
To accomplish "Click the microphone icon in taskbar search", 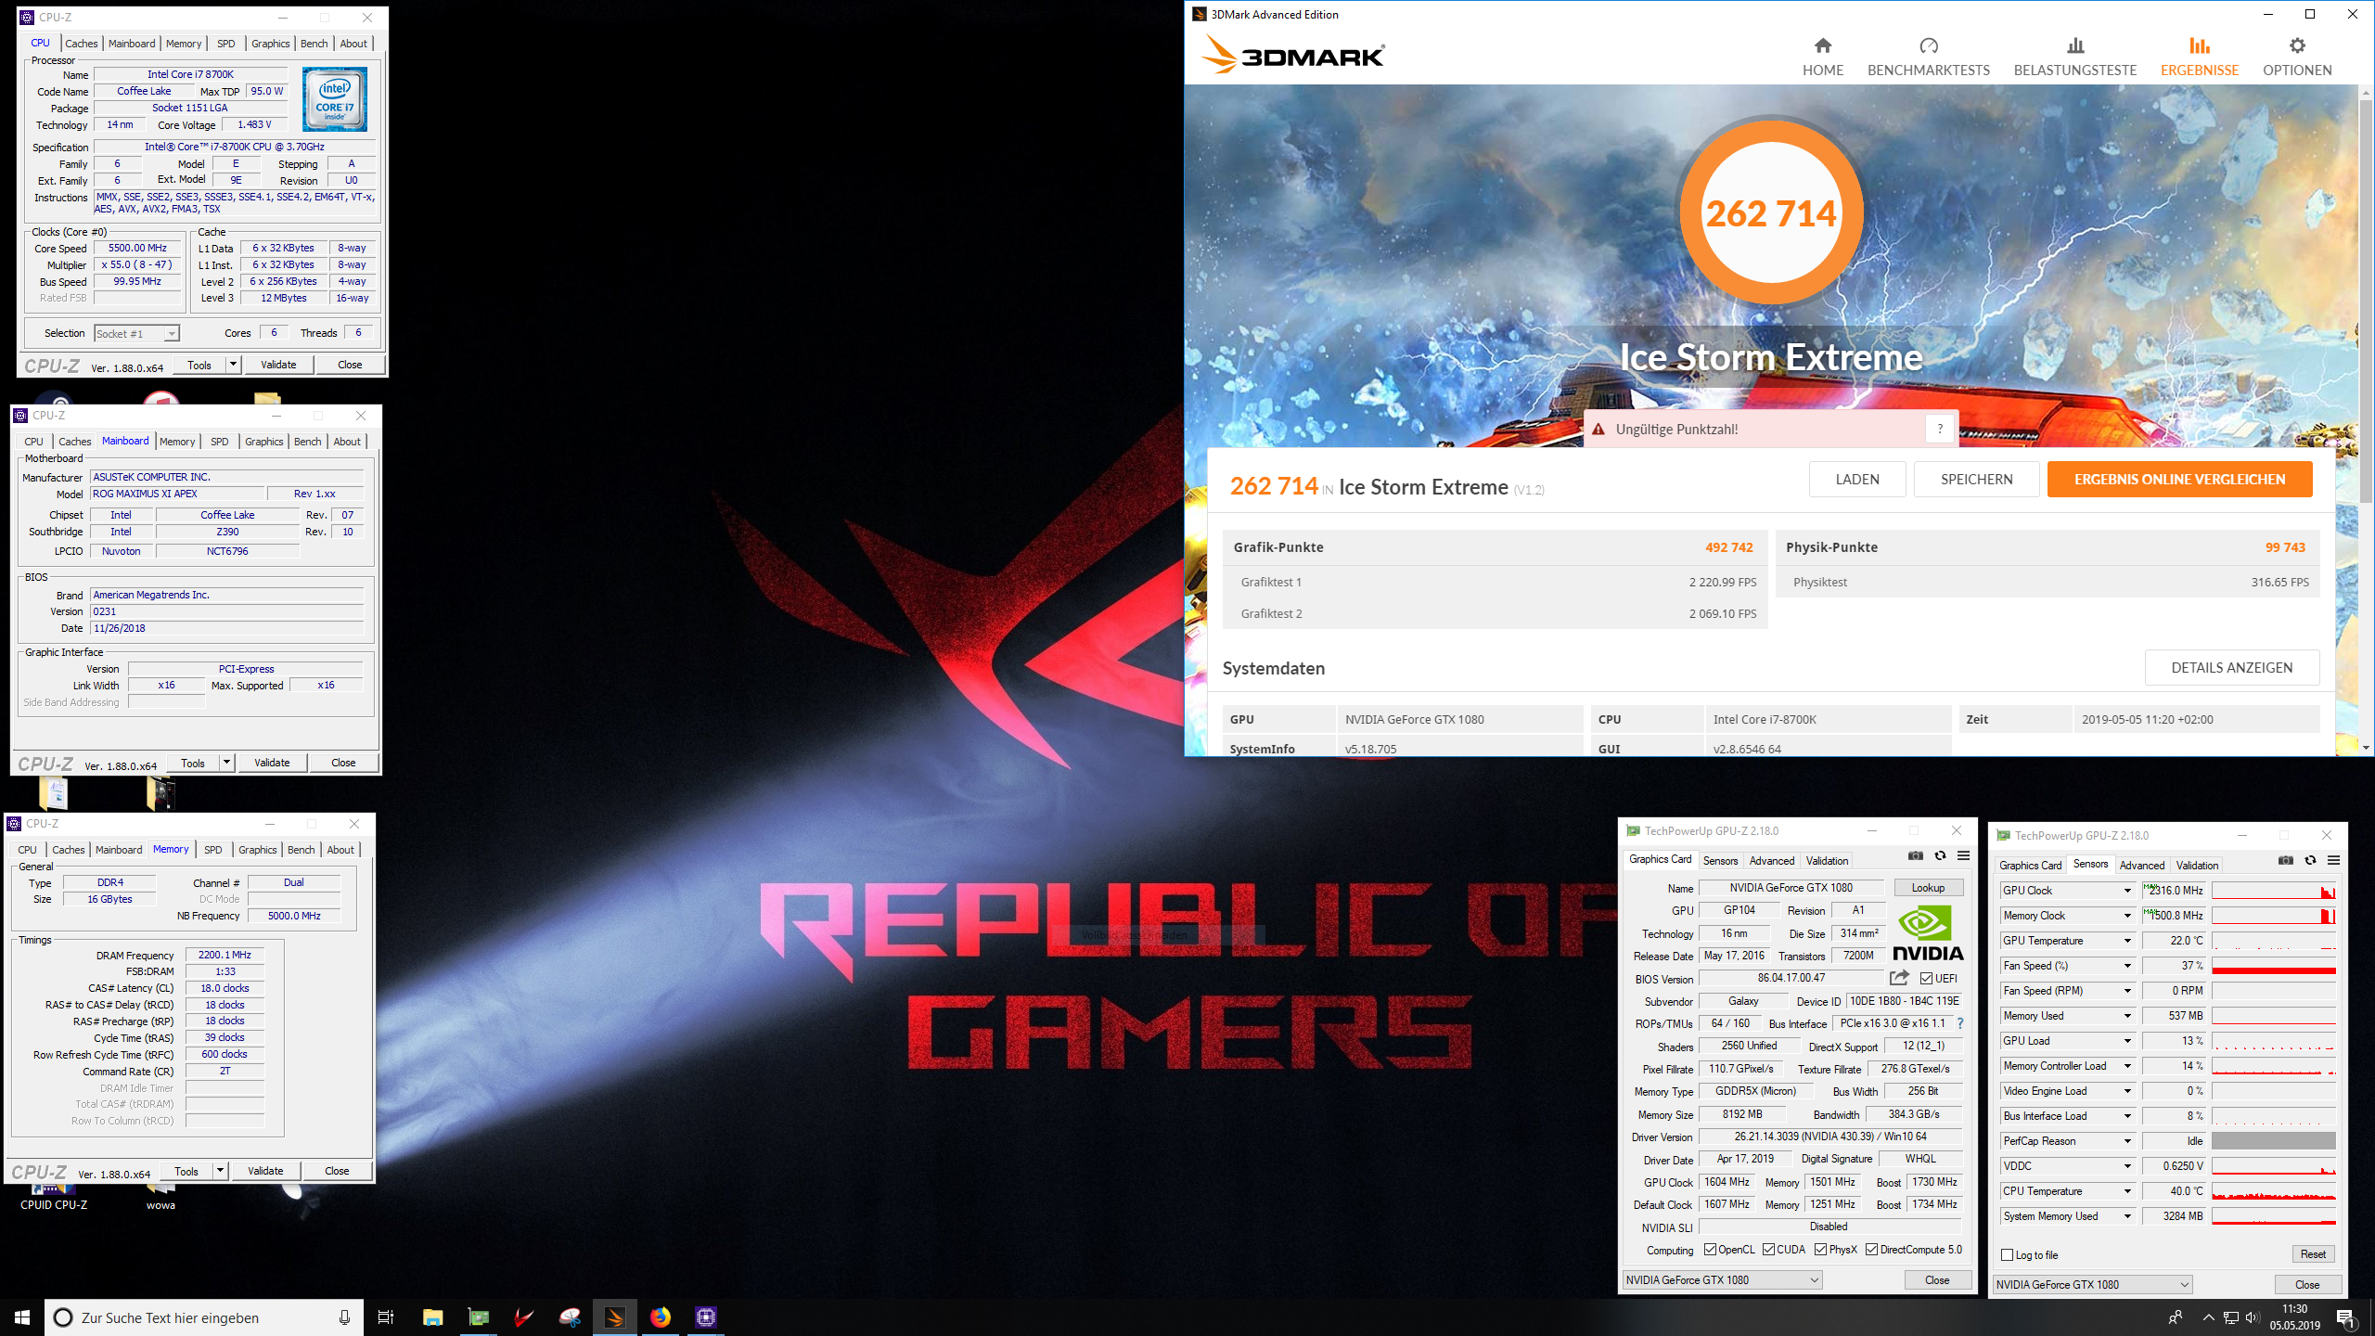I will click(x=344, y=1317).
